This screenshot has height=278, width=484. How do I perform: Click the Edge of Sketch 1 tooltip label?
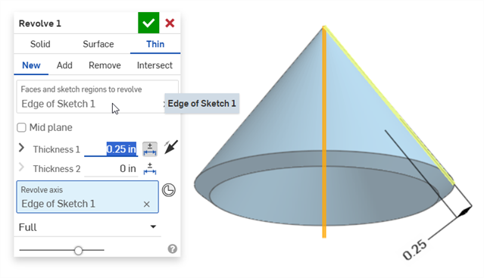tap(201, 104)
